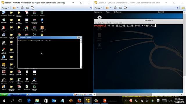This screenshot has width=186, height=104.
Task: Send Ctrl+Alt+Del to Kali Linux VM
Action: pyautogui.click(x=115, y=8)
